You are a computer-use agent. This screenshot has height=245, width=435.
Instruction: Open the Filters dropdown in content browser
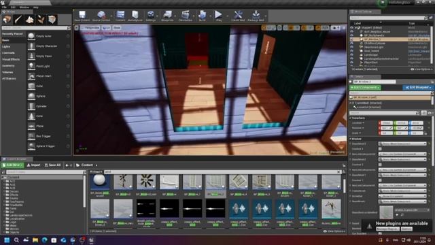point(96,172)
